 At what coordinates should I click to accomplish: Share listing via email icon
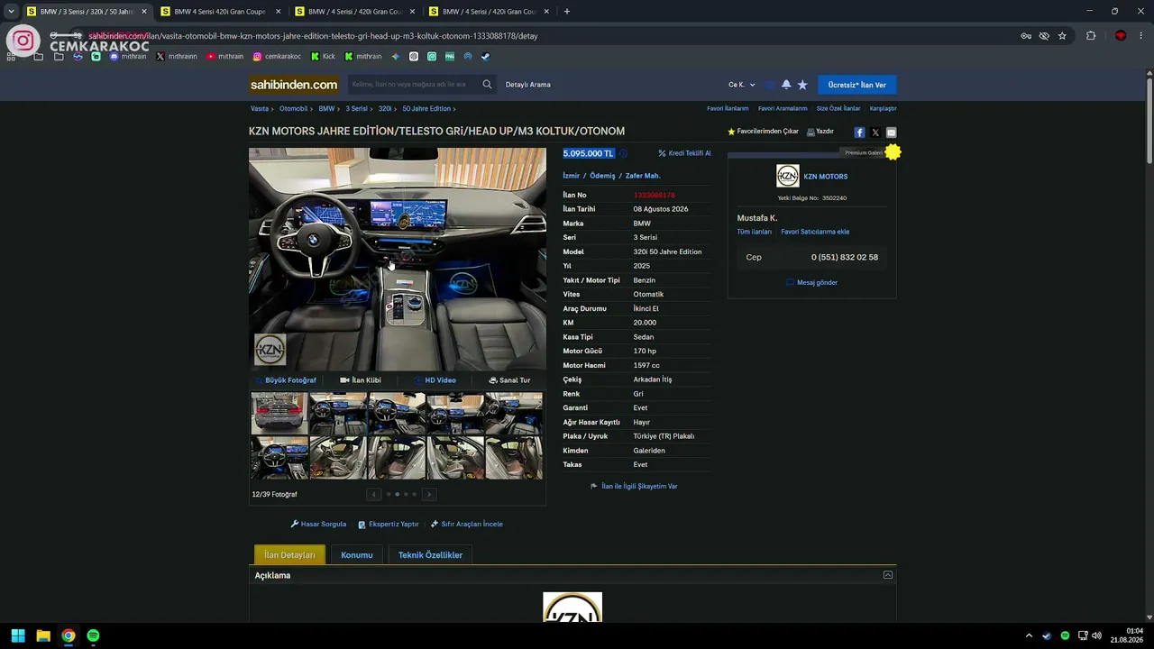891,133
